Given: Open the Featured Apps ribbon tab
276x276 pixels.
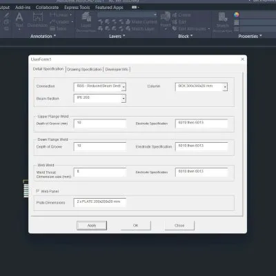Looking at the screenshot, I should (x=109, y=8).
